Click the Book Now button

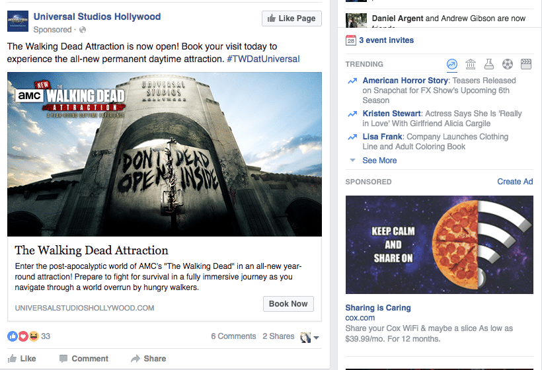click(x=288, y=304)
